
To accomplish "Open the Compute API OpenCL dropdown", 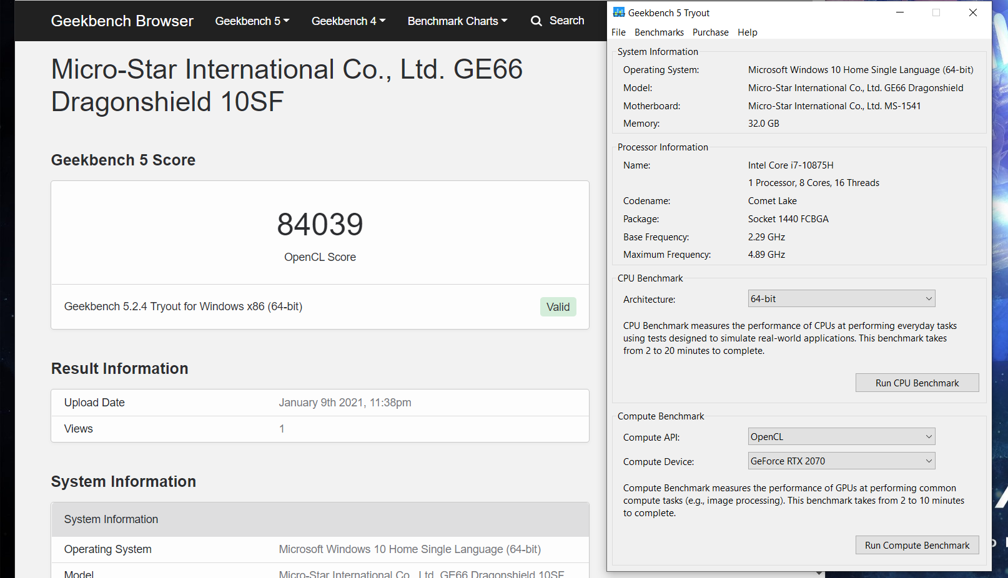I will [x=841, y=437].
